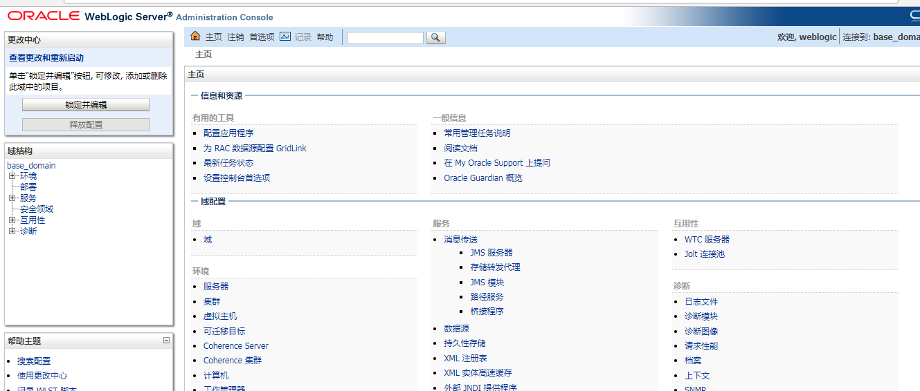Open WTC 服务器 link
The width and height of the screenshot is (920, 391).
[x=707, y=240]
